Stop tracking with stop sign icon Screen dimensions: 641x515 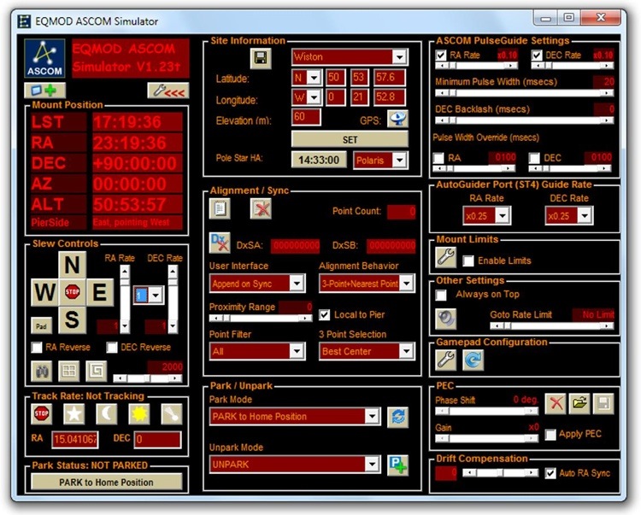coord(41,413)
